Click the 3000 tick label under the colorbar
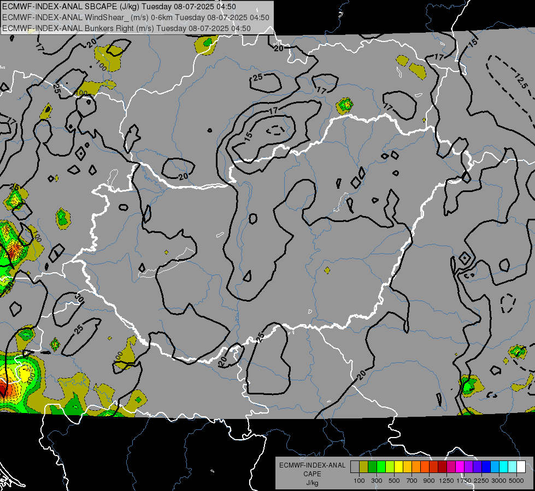Screen dimensions: 535x491 (499, 481)
